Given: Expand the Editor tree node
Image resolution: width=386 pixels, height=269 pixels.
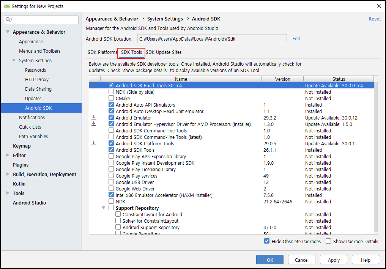Looking at the screenshot, I should click(8, 155).
